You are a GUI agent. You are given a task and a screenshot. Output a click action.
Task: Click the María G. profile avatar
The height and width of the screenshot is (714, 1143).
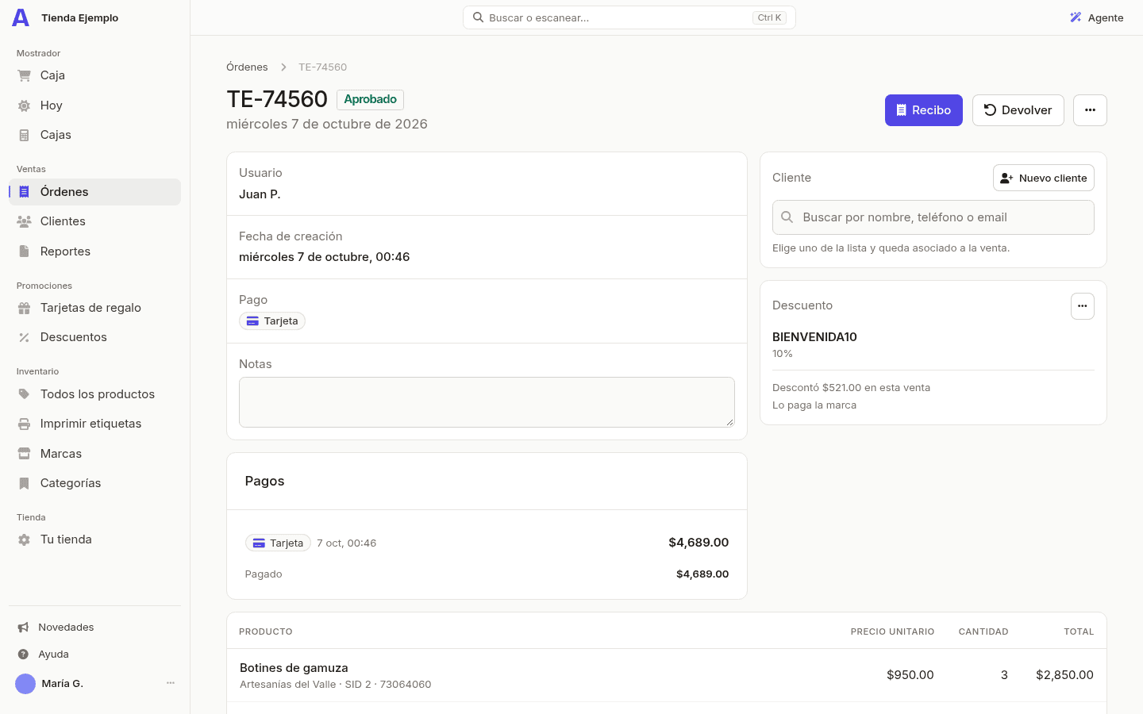[25, 684]
